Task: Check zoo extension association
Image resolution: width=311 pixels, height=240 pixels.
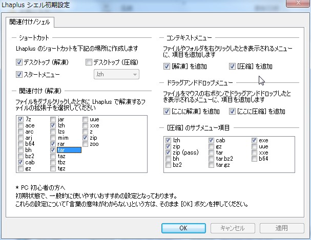Action: [85, 144]
